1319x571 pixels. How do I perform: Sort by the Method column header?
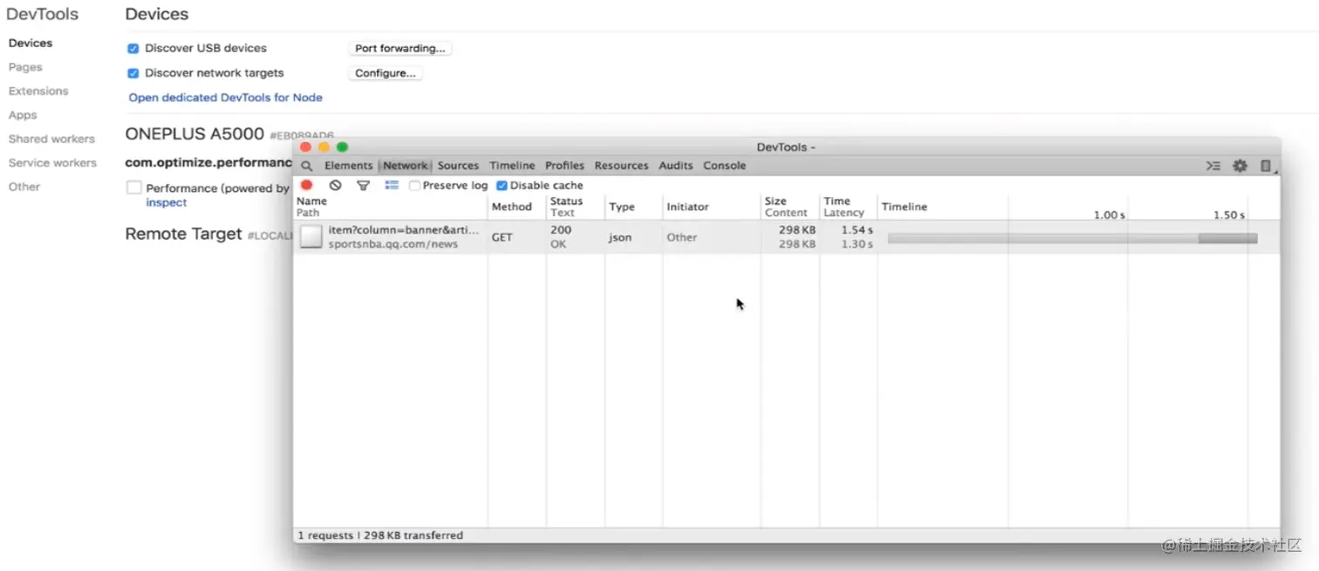(516, 207)
